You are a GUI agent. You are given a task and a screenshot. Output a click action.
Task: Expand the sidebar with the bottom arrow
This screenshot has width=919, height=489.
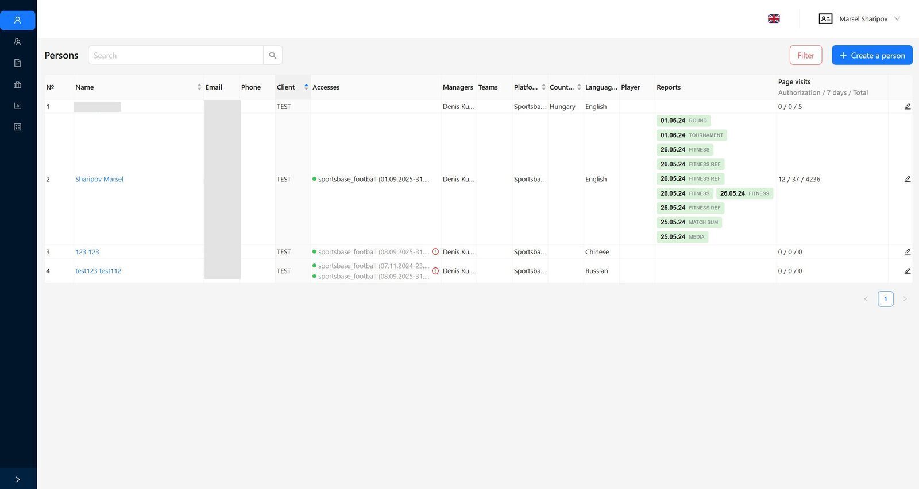click(18, 479)
